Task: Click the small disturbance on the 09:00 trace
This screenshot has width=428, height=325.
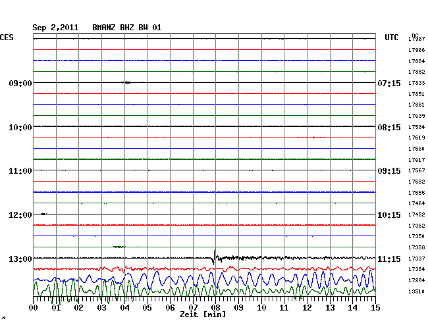Action: point(126,82)
